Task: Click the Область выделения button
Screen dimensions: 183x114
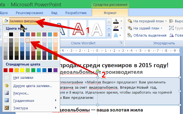Action: pos(147,36)
